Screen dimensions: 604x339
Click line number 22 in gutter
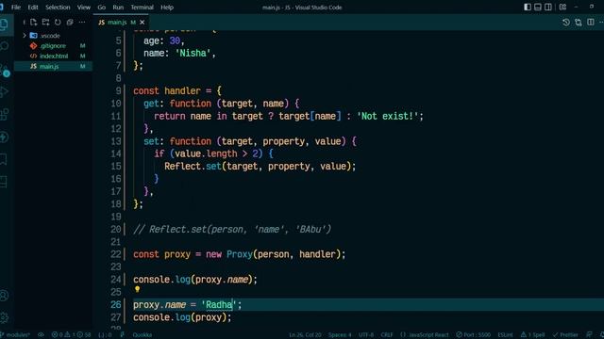(115, 254)
